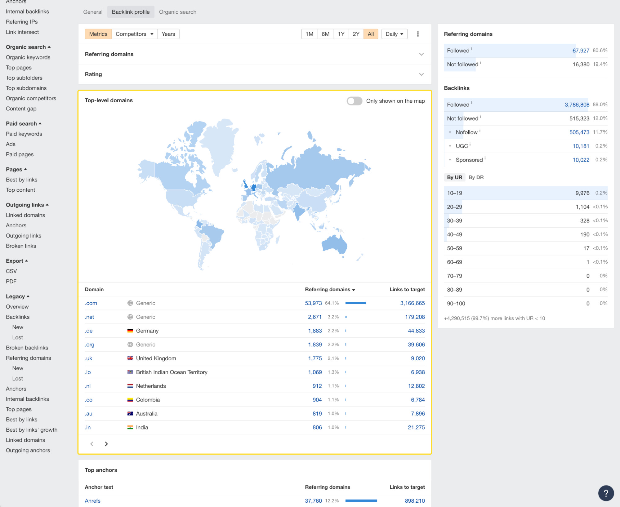
Task: Expand the Referring domains metrics section
Action: (421, 54)
